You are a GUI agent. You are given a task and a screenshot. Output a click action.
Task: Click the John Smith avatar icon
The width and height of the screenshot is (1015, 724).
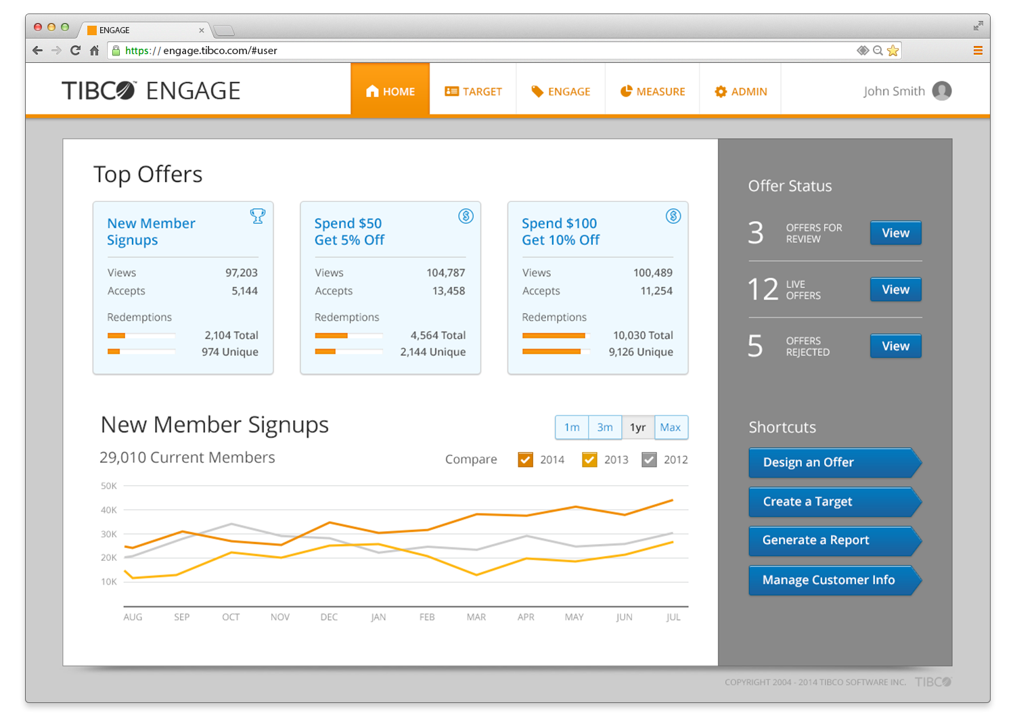pyautogui.click(x=942, y=91)
